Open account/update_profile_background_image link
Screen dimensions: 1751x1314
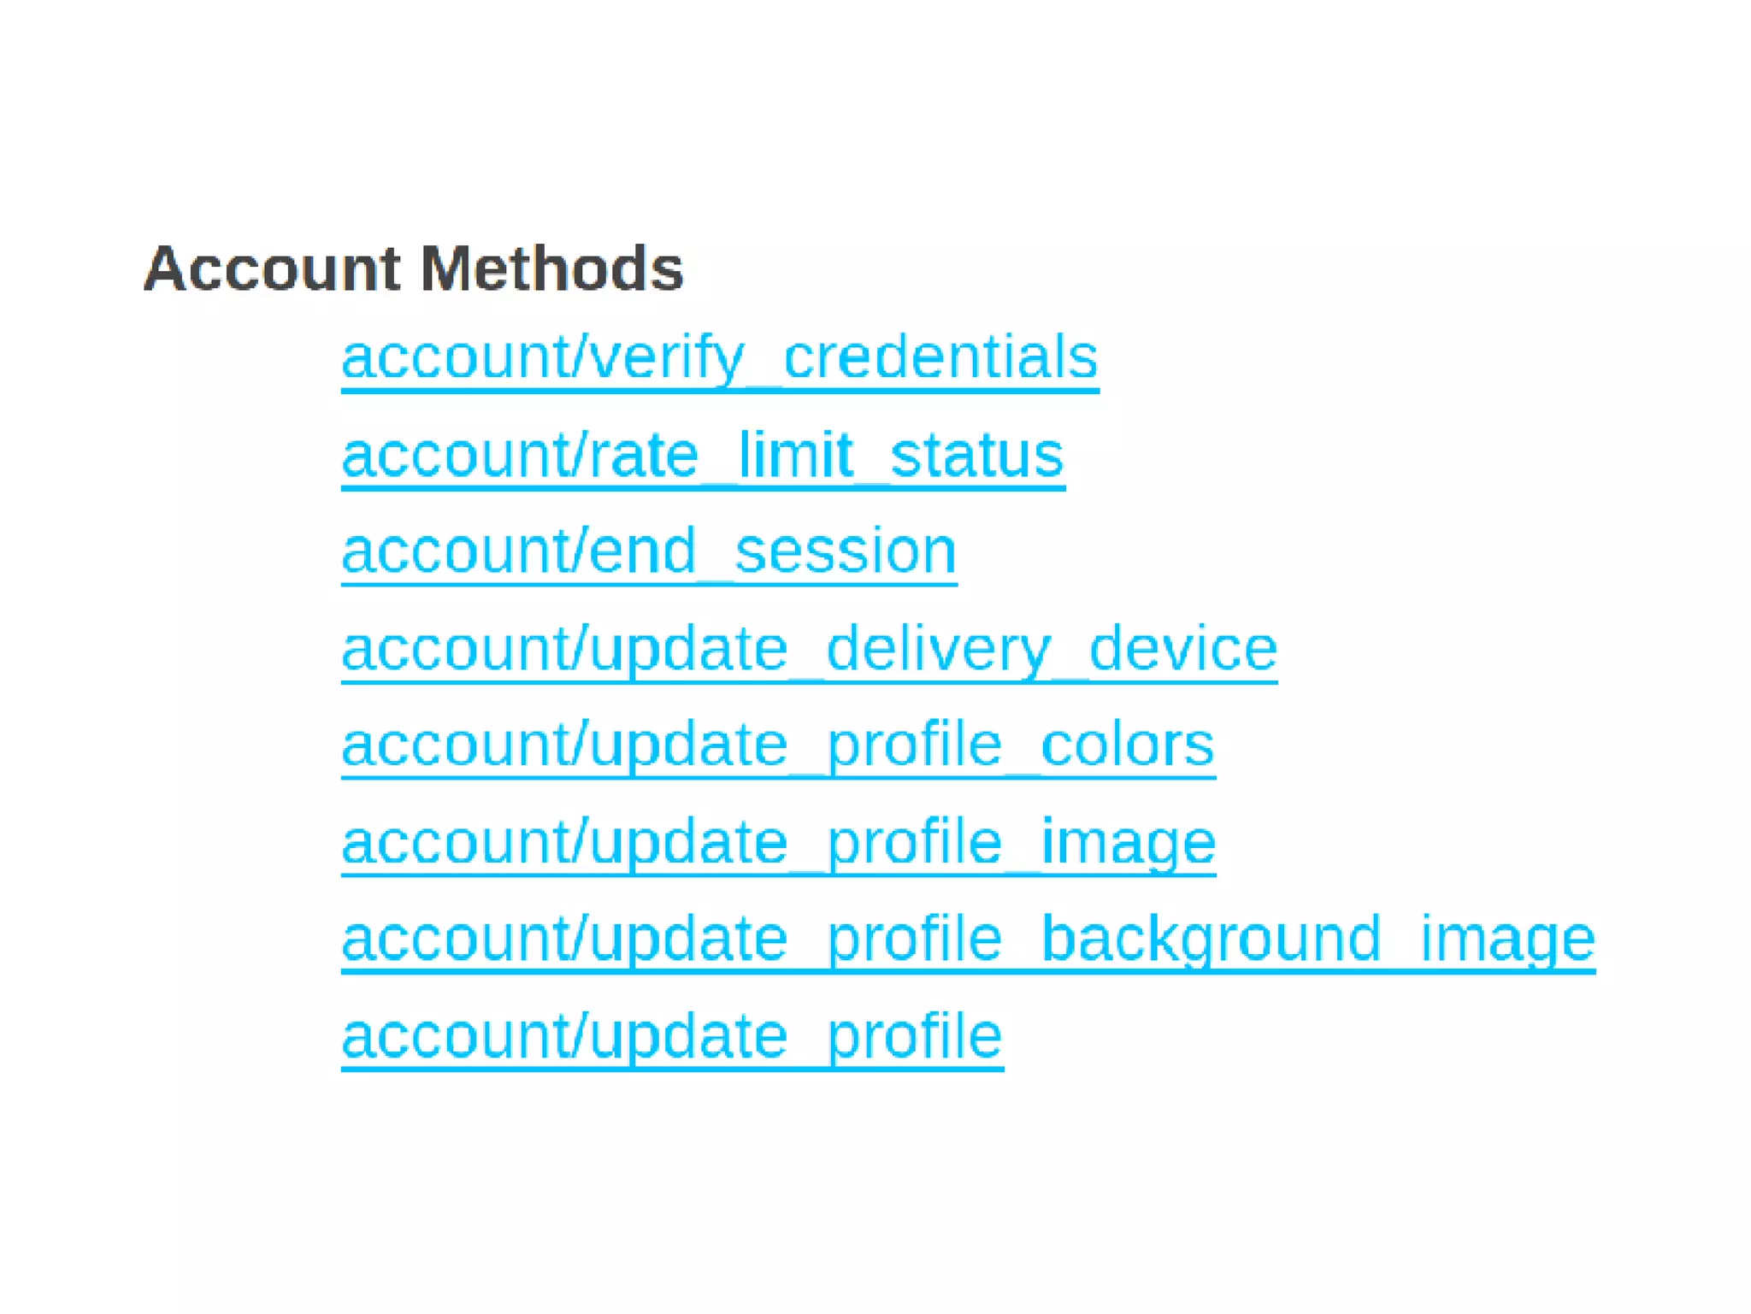click(x=968, y=940)
